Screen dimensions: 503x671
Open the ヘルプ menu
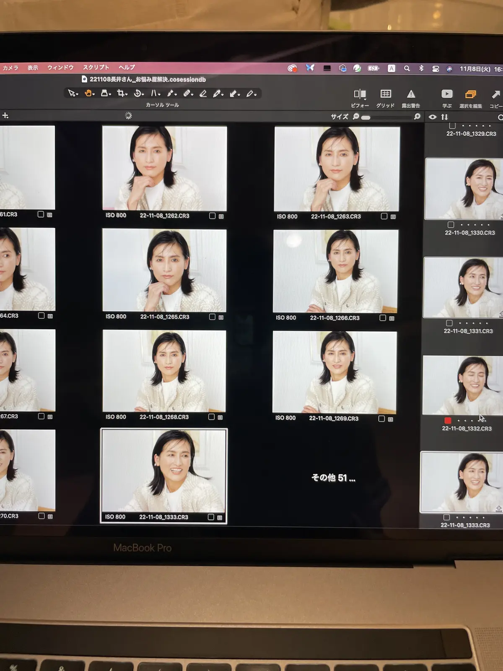pyautogui.click(x=127, y=67)
